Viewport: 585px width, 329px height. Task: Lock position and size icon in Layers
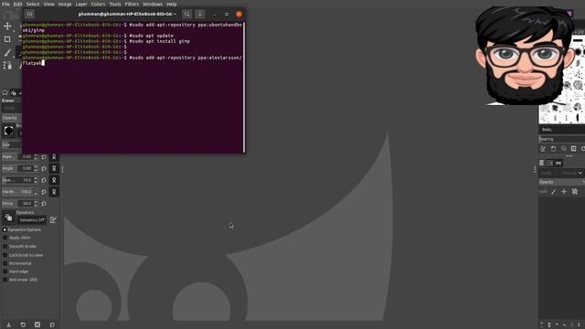pyautogui.click(x=564, y=192)
